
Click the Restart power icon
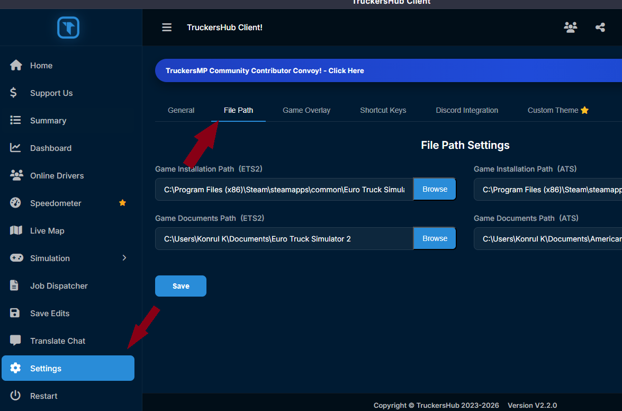pyautogui.click(x=15, y=395)
